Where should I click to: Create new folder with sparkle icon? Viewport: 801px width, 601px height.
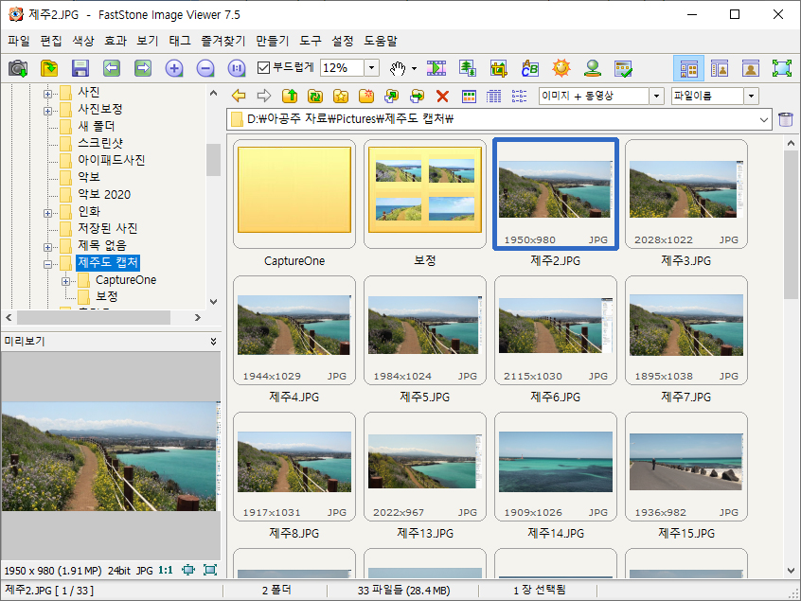366,96
